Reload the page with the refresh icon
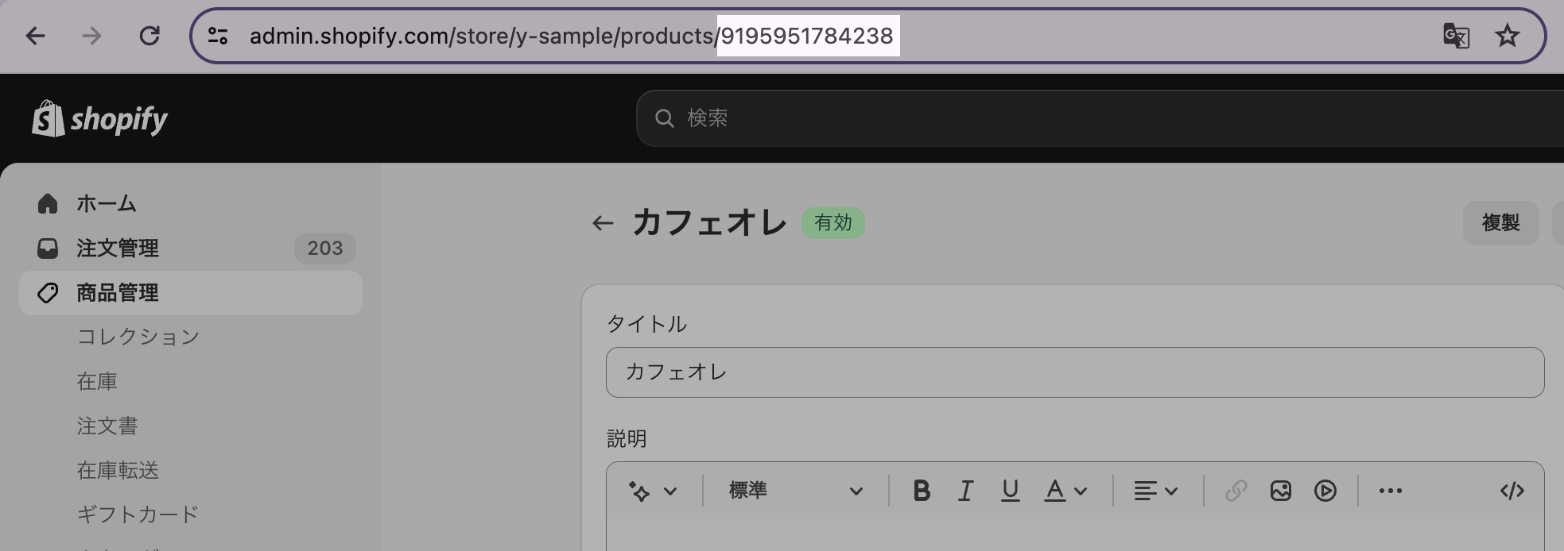This screenshot has height=551, width=1564. pos(149,36)
